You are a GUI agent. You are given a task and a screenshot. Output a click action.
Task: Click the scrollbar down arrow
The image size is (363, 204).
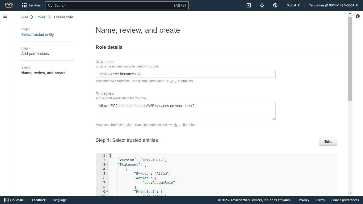point(350,193)
